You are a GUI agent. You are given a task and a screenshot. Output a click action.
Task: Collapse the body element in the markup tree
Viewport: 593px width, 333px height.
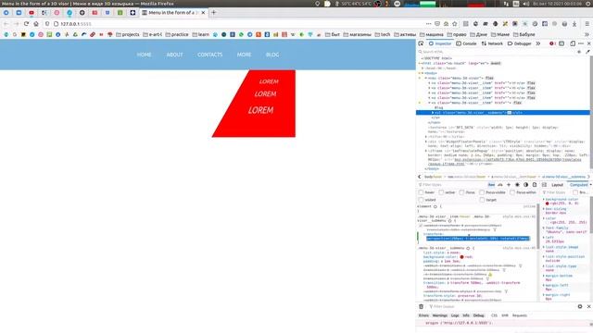pyautogui.click(x=423, y=73)
